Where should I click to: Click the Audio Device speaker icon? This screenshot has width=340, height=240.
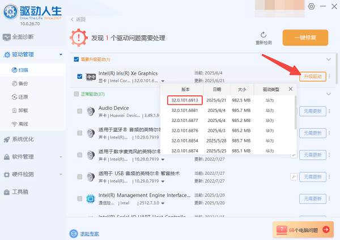coord(91,111)
